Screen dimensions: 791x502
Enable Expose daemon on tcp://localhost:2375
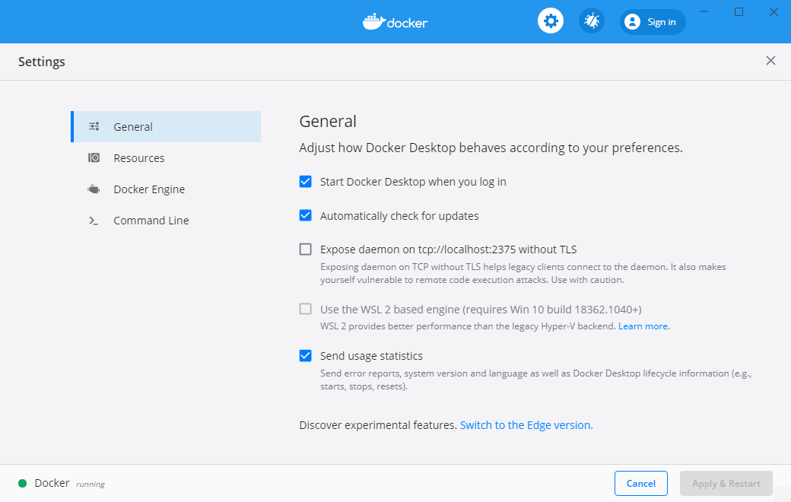coord(306,249)
